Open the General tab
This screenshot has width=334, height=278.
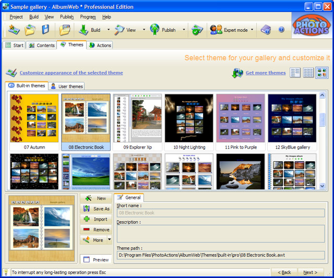tap(129, 197)
